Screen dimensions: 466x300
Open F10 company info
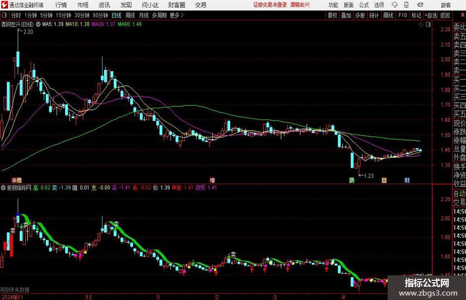point(403,15)
